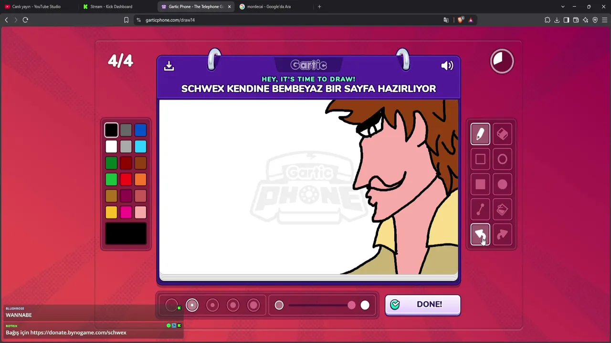Screen dimensions: 611x343
Task: Go back to the previous page
Action: pyautogui.click(x=6, y=20)
